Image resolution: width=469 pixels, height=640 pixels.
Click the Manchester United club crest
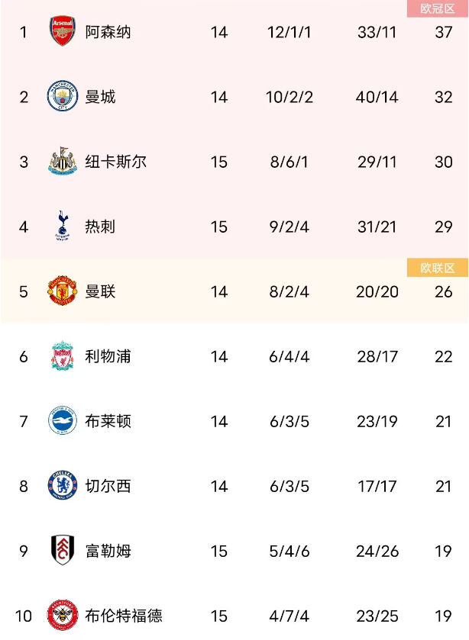(63, 291)
